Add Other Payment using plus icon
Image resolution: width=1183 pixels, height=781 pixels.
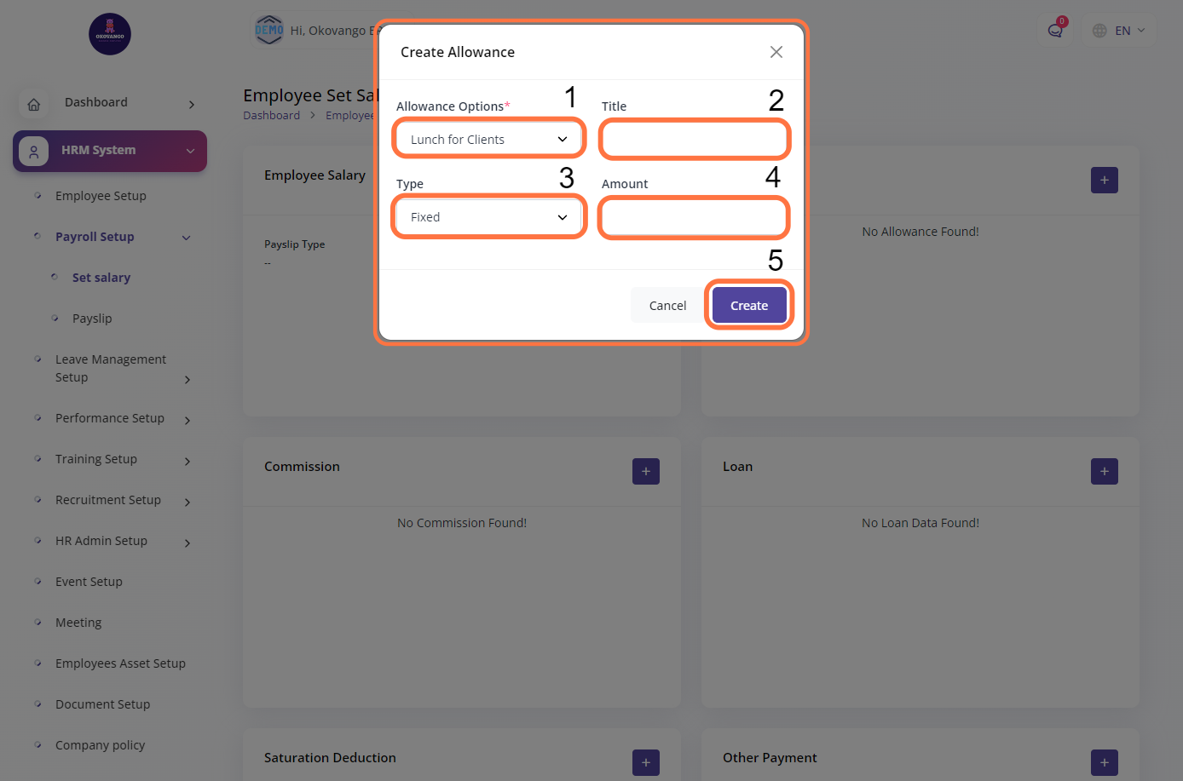1104,762
